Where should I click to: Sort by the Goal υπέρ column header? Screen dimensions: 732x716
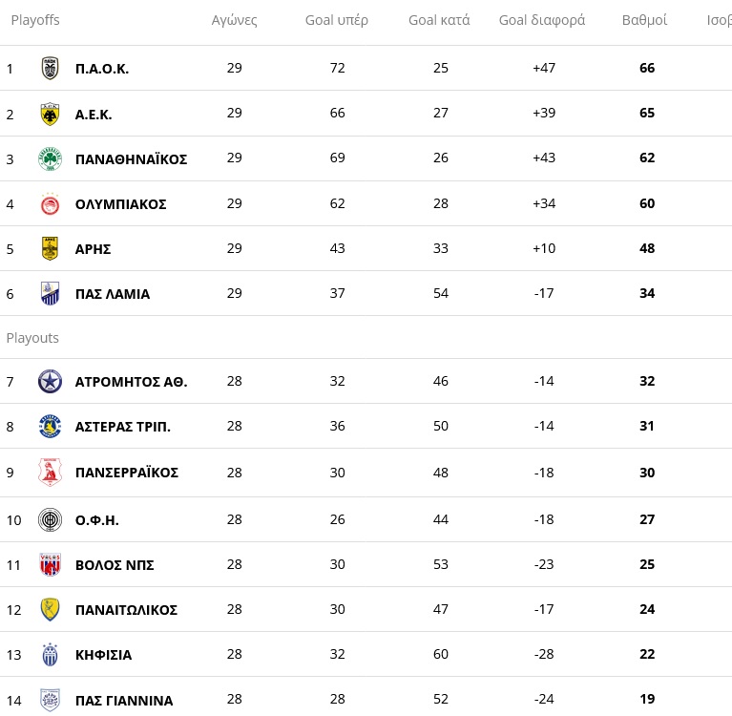tap(337, 20)
